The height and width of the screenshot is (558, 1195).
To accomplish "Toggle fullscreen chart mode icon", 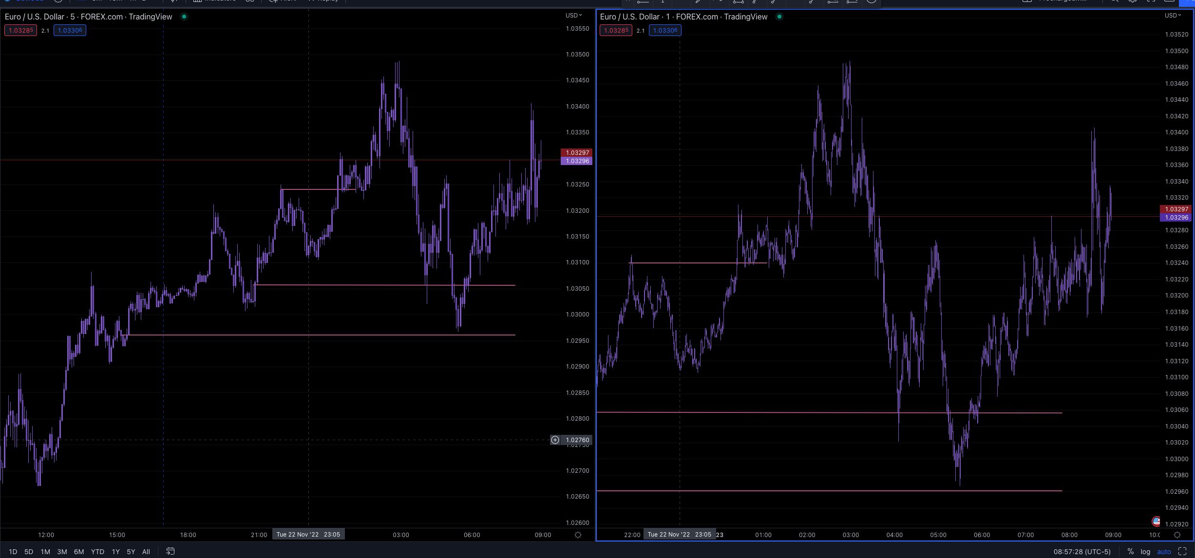I will 1182,551.
